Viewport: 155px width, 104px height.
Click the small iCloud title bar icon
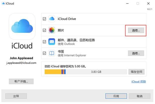point(3,4)
